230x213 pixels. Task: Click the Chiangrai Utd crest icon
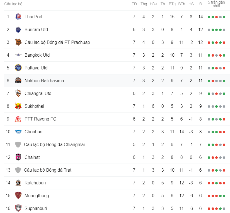pos(18,93)
